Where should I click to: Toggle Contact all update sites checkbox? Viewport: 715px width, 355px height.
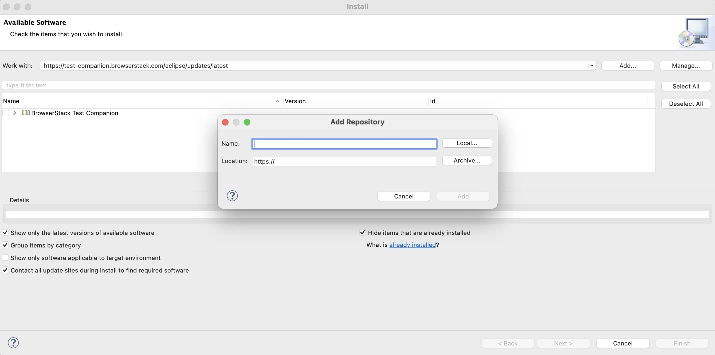pyautogui.click(x=5, y=270)
